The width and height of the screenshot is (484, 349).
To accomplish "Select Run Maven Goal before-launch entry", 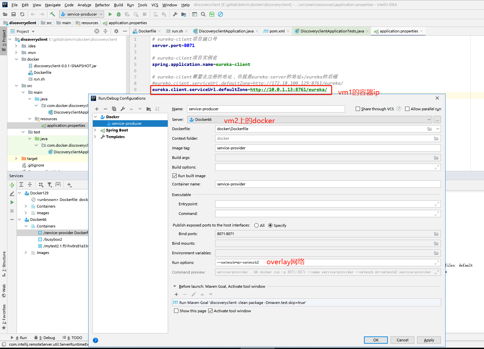I will click(306, 303).
